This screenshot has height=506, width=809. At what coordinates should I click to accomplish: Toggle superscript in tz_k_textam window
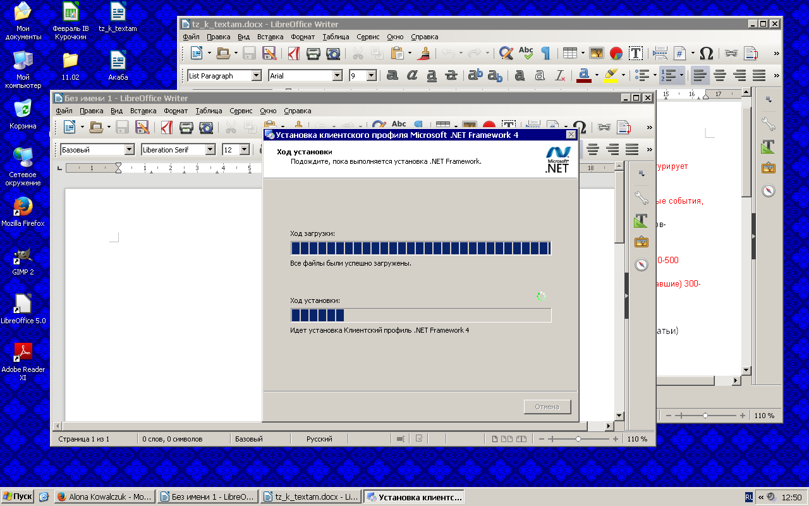[475, 75]
